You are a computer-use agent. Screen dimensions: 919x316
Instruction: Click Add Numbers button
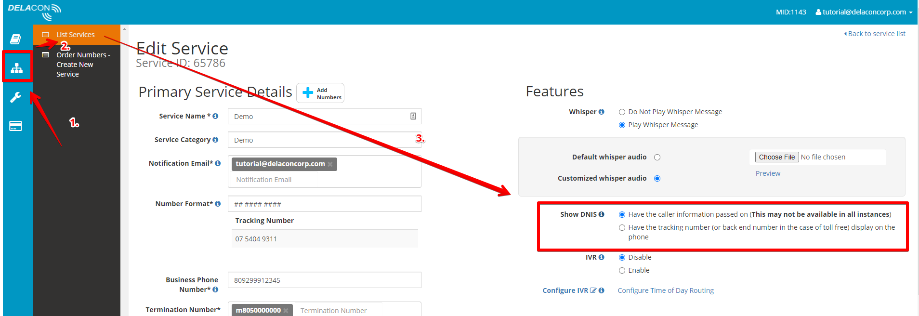coord(320,93)
